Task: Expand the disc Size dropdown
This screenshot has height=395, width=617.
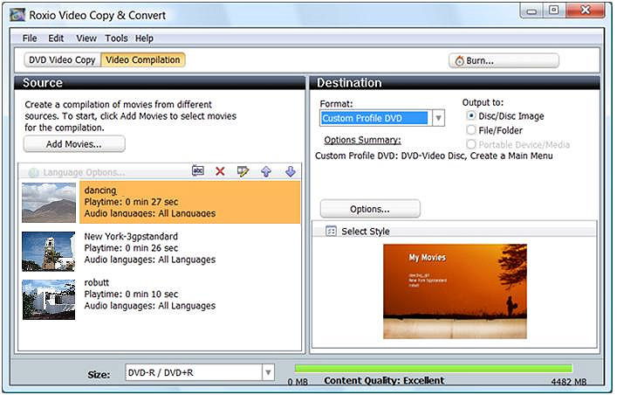Action: pos(268,373)
